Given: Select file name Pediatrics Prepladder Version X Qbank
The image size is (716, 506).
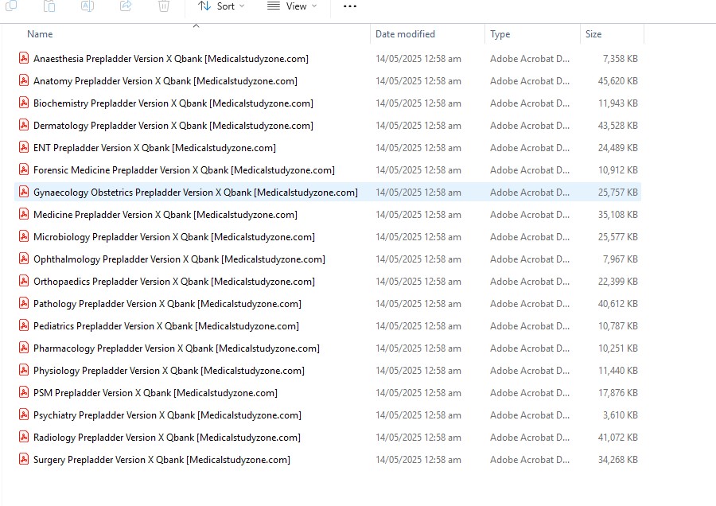Looking at the screenshot, I should coord(166,326).
